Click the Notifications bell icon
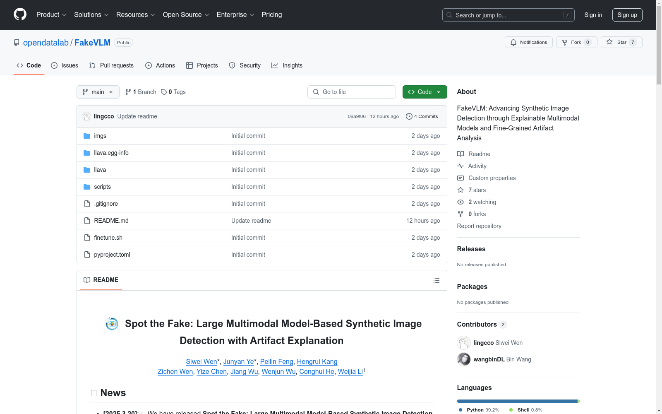Viewport: 662px width, 414px height. coord(513,42)
